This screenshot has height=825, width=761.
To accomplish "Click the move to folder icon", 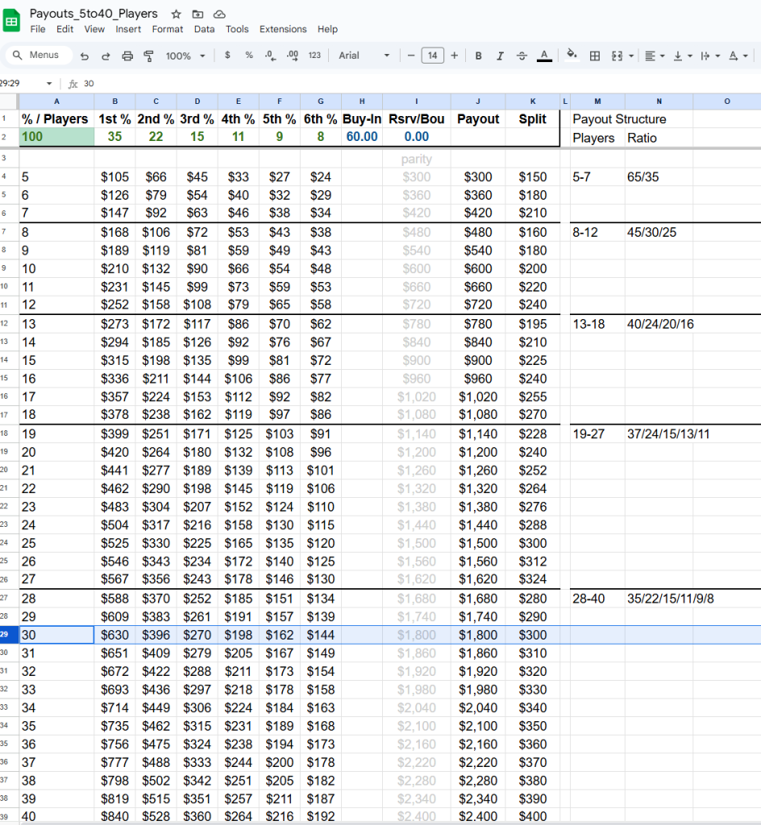I will coord(198,15).
